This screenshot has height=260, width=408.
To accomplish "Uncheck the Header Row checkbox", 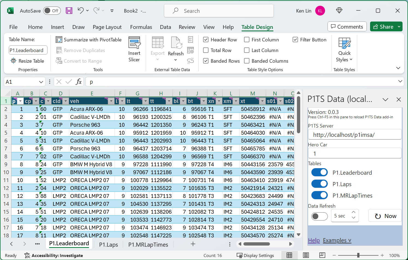I will point(206,40).
